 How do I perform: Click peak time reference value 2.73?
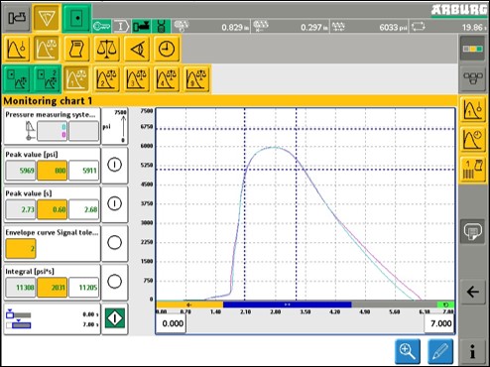click(21, 209)
